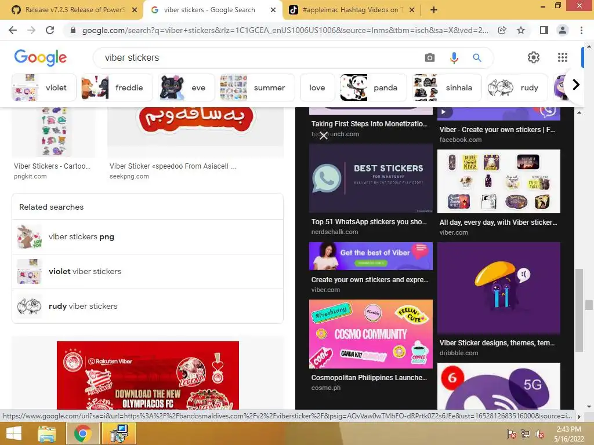This screenshot has height=445, width=594.
Task: Open related search viber stickers png
Action: [x=148, y=237]
